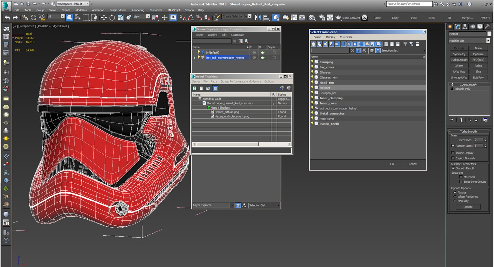
Task: Expand the Editable Poly modifier in stack
Action: click(452, 89)
